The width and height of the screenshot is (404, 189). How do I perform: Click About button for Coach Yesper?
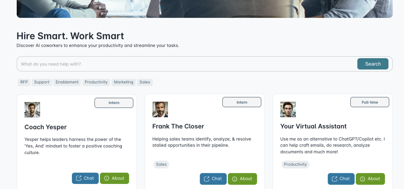(114, 178)
